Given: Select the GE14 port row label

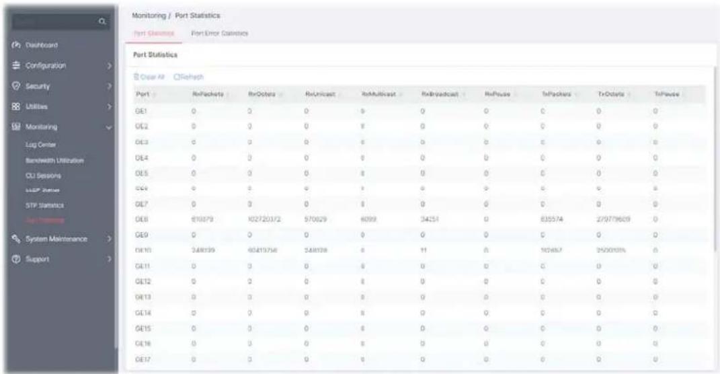Looking at the screenshot, I should coord(143,313).
